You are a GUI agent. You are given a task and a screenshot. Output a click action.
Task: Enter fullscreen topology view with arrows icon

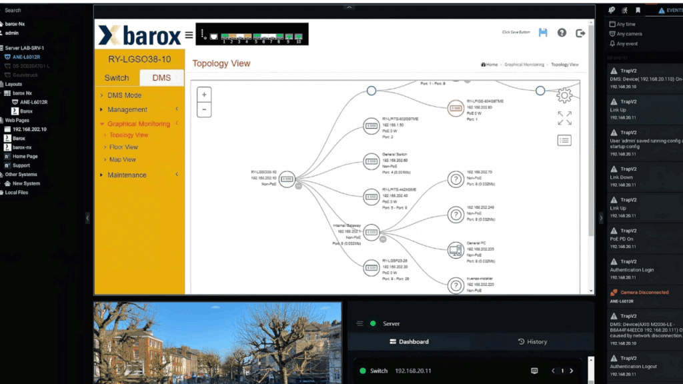pyautogui.click(x=564, y=118)
